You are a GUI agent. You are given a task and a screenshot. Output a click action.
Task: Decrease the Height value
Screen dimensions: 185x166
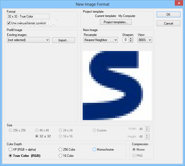(147, 138)
